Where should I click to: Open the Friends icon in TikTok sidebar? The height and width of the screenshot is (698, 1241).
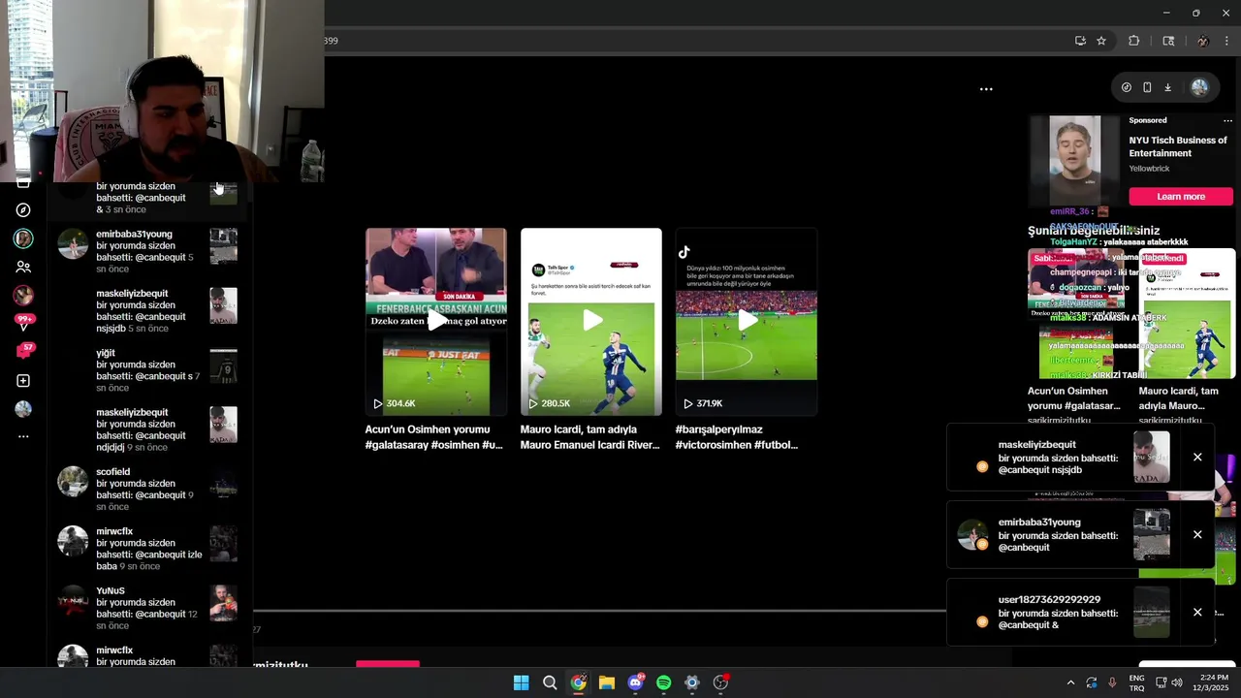(23, 267)
